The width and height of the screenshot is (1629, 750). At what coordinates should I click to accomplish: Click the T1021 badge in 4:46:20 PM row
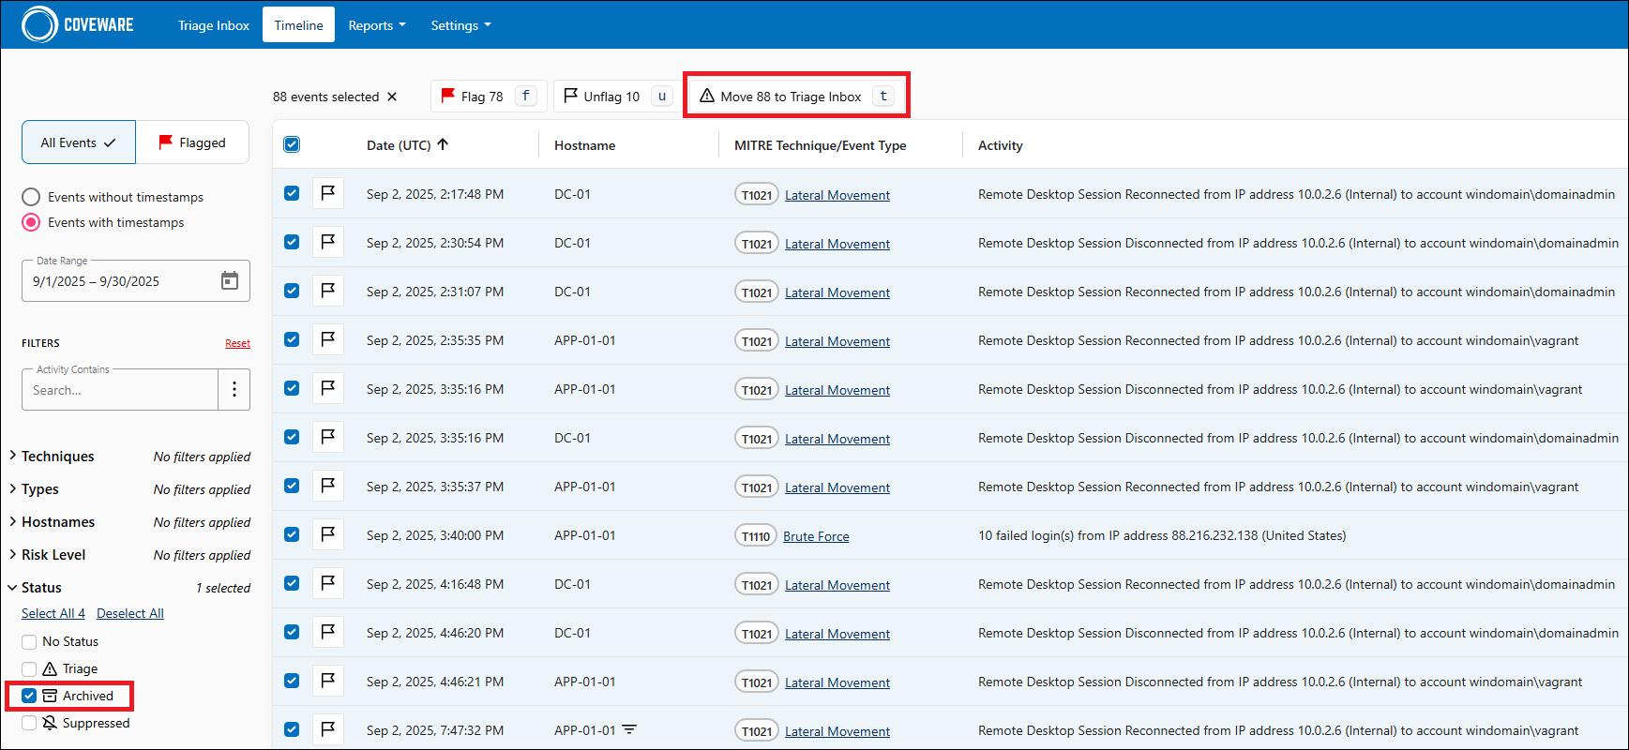[x=757, y=634]
